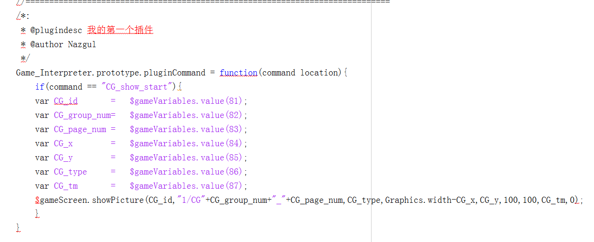Click '$gameScreen.showPicture' call
The image size is (594, 242).
point(89,200)
